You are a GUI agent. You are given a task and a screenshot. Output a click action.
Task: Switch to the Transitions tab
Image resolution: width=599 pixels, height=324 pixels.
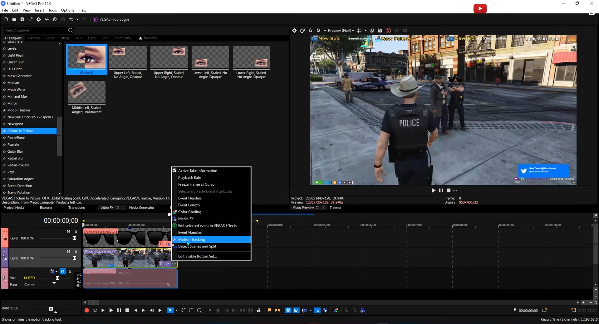pyautogui.click(x=76, y=208)
